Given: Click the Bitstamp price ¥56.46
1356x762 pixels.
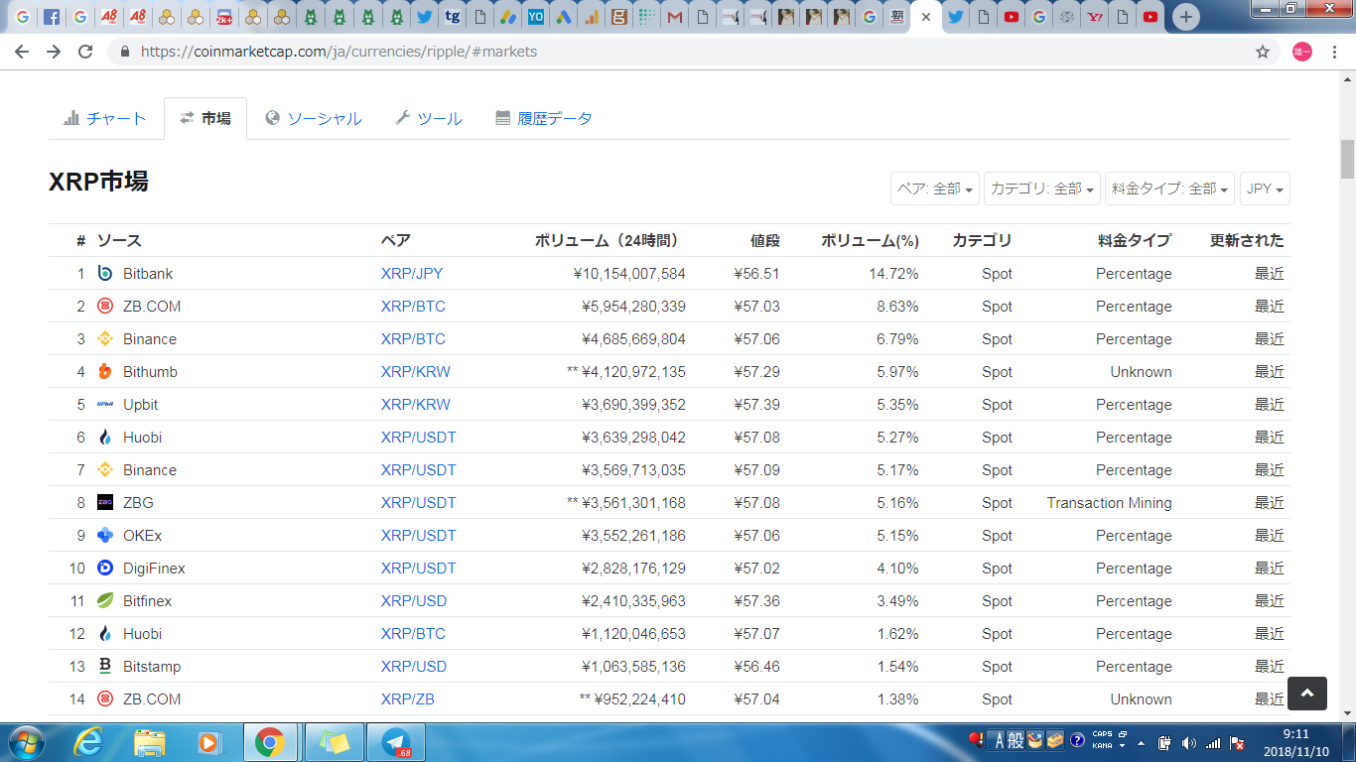Looking at the screenshot, I should point(756,667).
